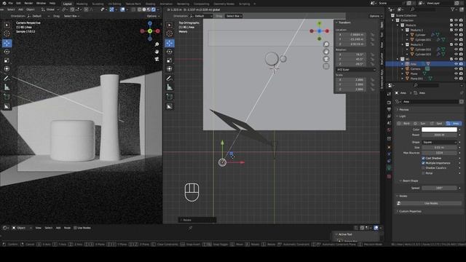
Task: Open Options dropdown in Camera Perspective viewport
Action: [153, 16]
